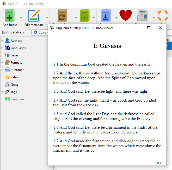Screen dimensions: 172x170
Task: Select the Series category
Action: click(15, 55)
